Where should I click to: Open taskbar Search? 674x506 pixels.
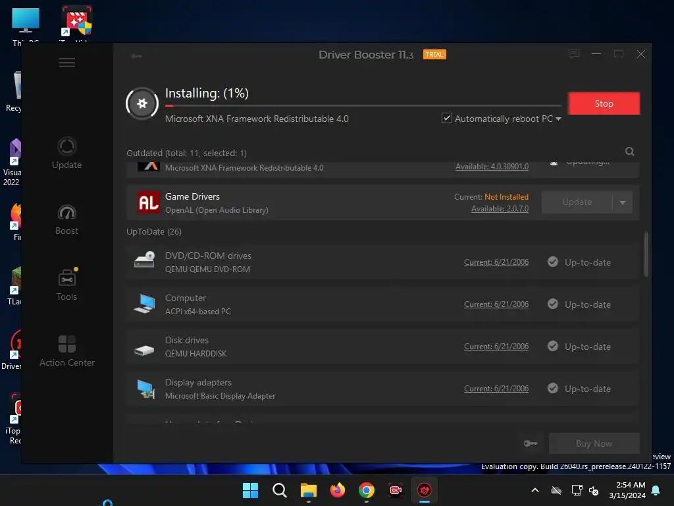[279, 490]
